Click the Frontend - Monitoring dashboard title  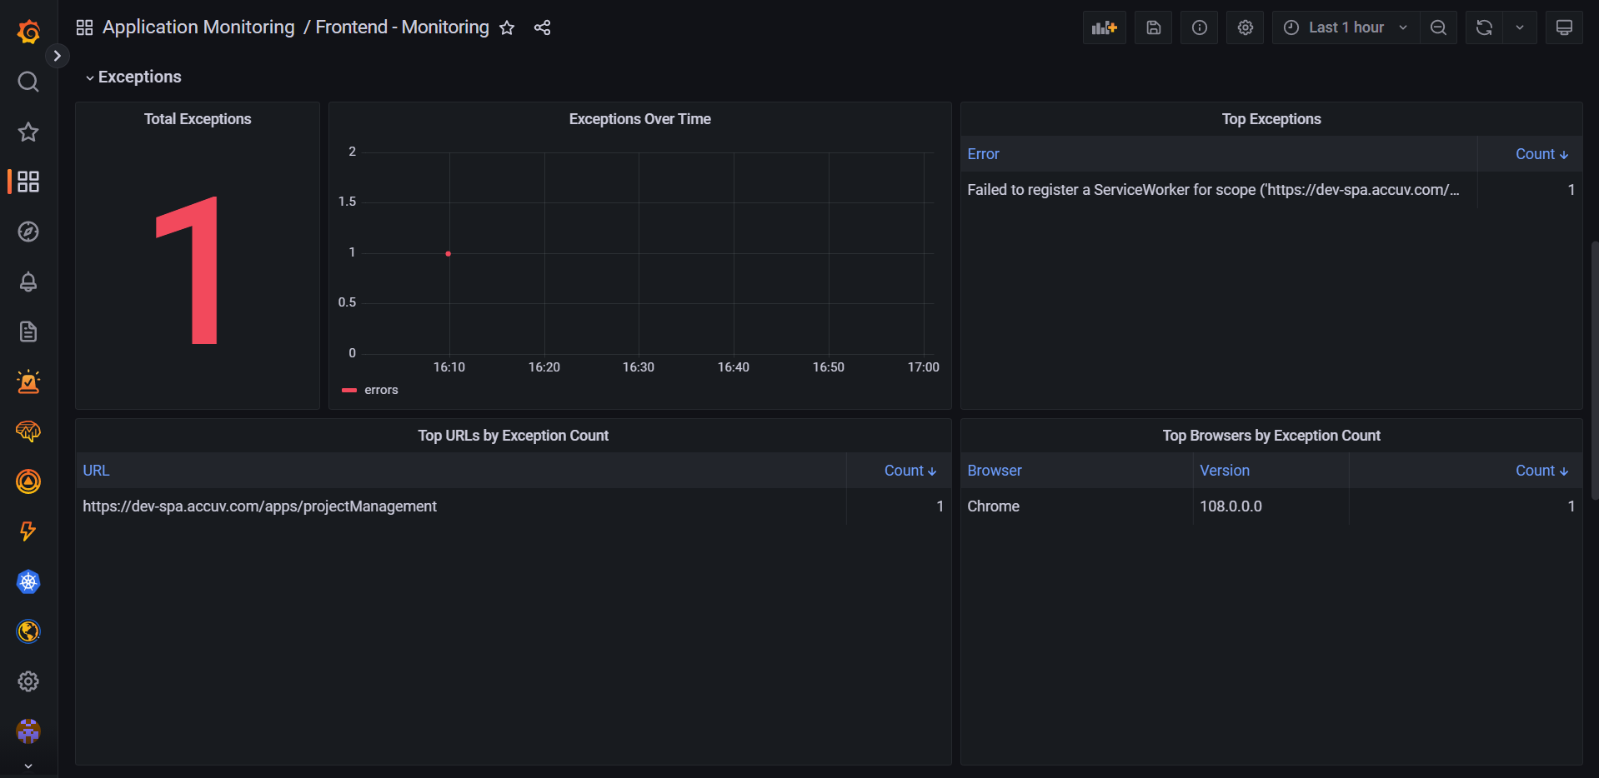point(402,27)
